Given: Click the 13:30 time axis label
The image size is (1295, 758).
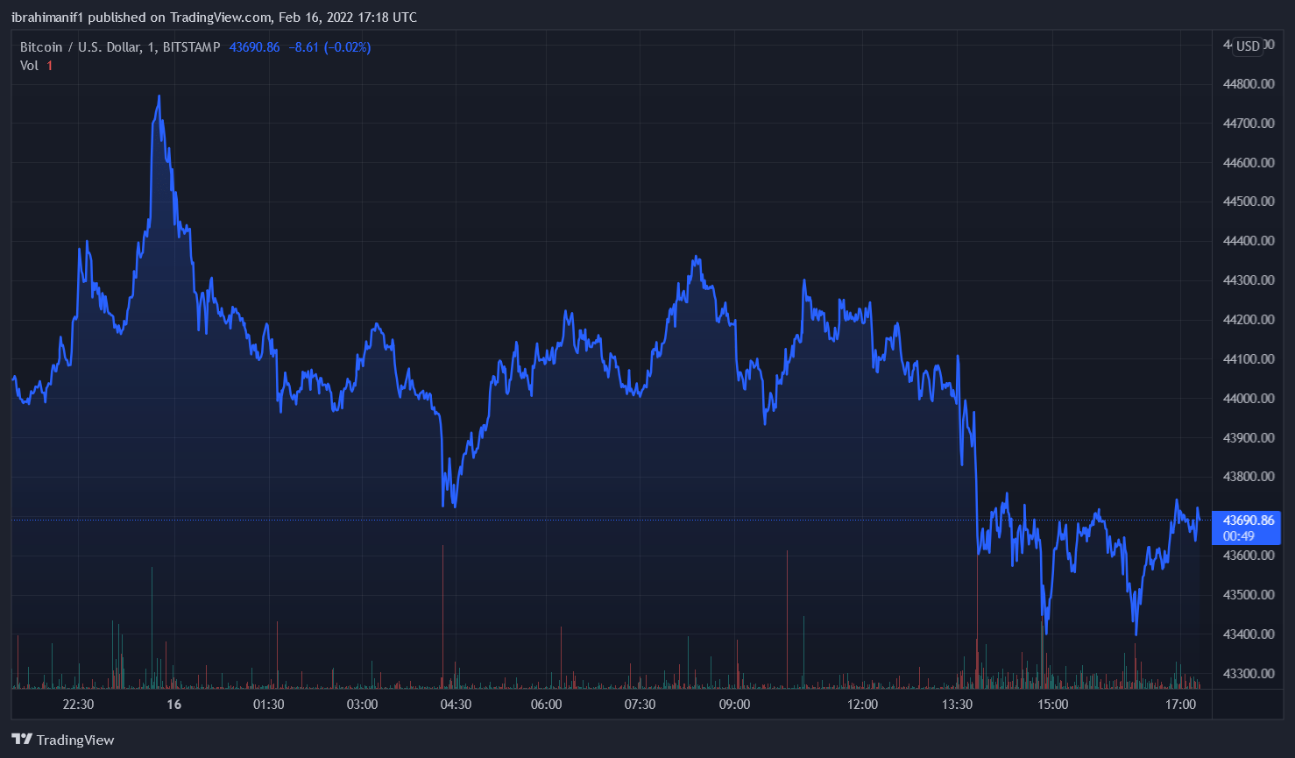Looking at the screenshot, I should tap(957, 705).
